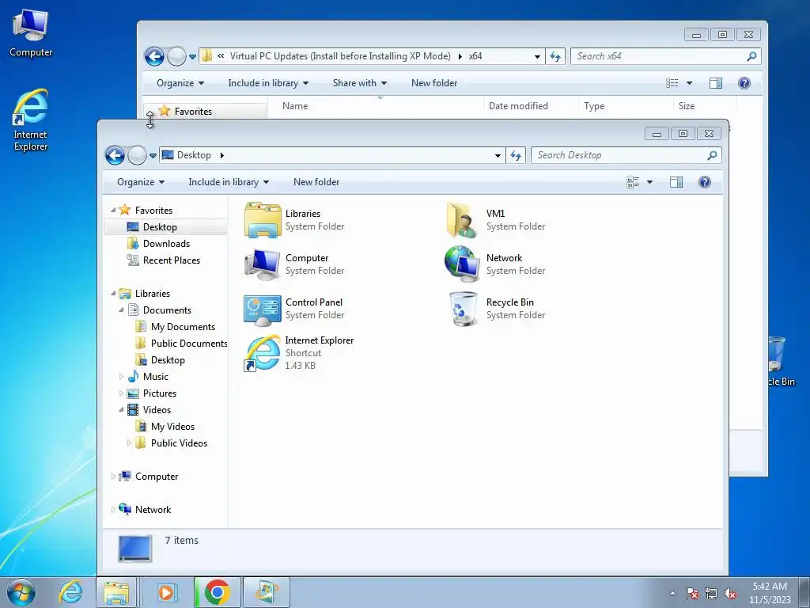Image resolution: width=810 pixels, height=608 pixels.
Task: Open Share with menu in x64 window
Action: [x=360, y=83]
